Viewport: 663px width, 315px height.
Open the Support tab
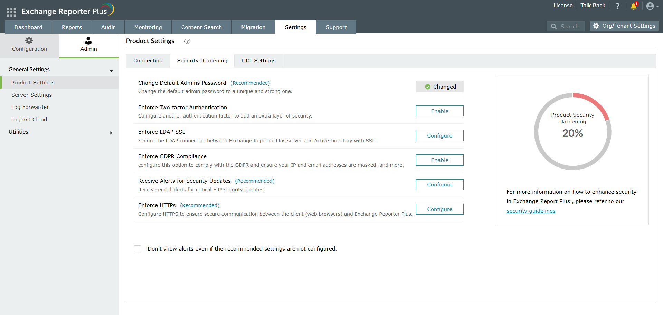[336, 27]
